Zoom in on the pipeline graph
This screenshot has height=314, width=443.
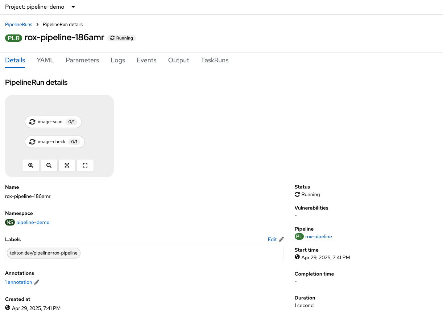click(31, 165)
